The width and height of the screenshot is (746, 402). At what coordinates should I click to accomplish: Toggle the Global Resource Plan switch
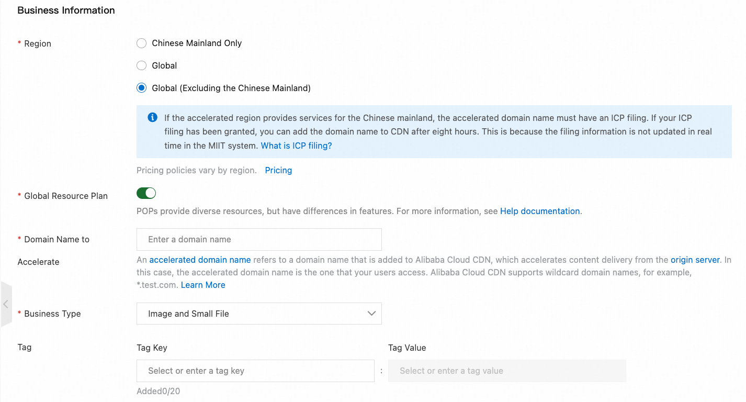146,194
